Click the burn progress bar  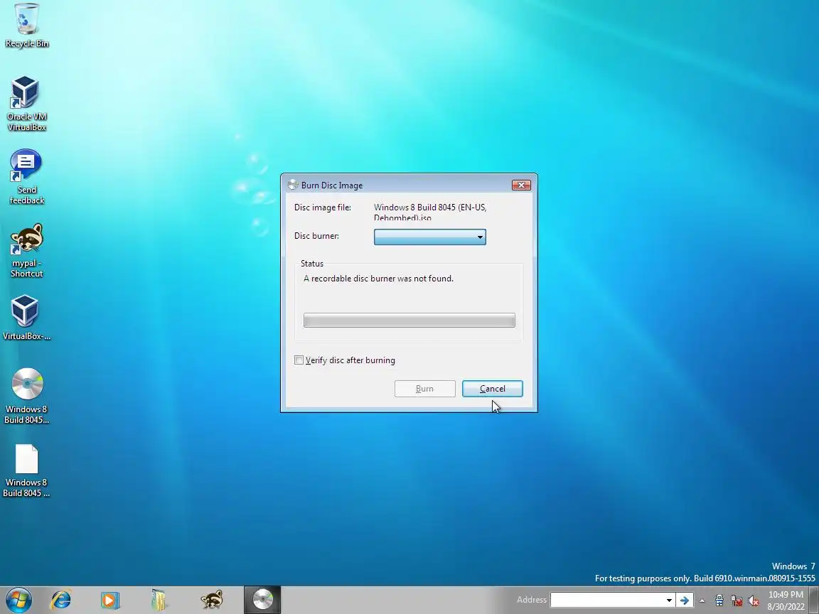(409, 320)
